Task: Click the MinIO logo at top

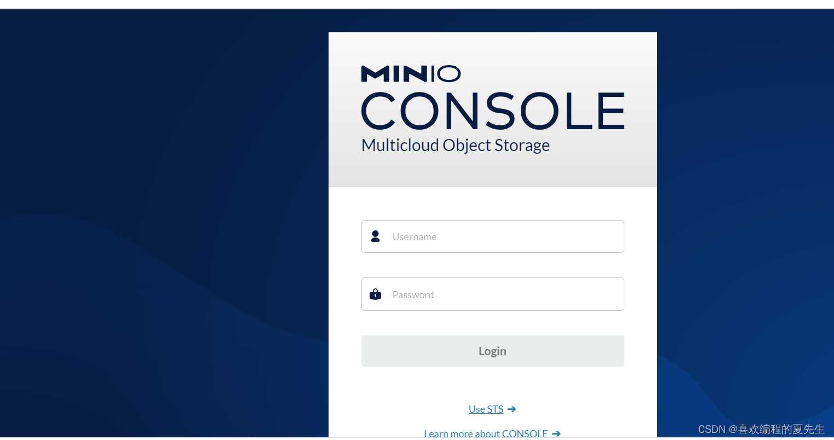Action: tap(411, 74)
